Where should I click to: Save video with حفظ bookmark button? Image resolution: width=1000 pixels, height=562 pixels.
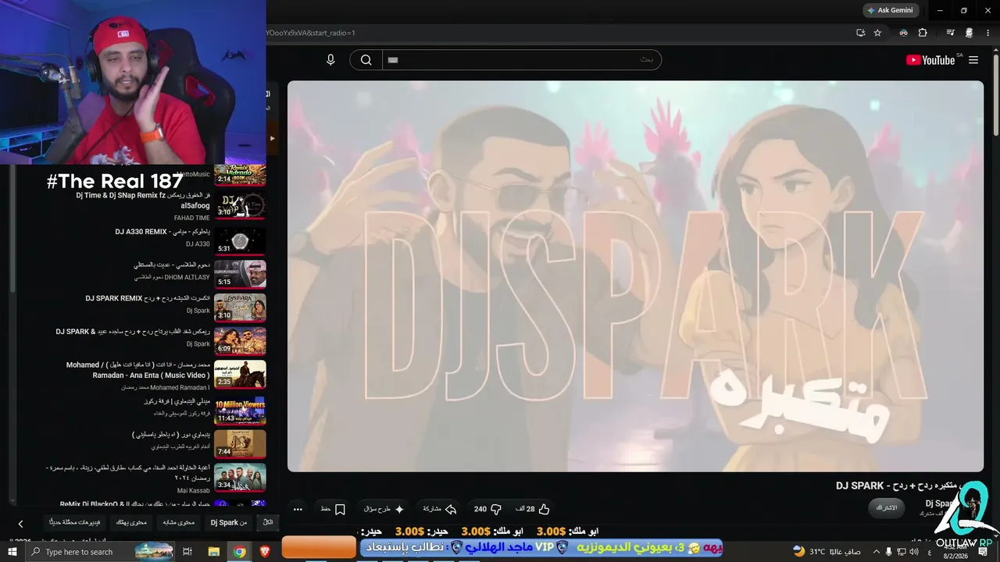[333, 509]
